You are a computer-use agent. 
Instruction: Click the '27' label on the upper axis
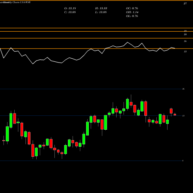[185, 3]
